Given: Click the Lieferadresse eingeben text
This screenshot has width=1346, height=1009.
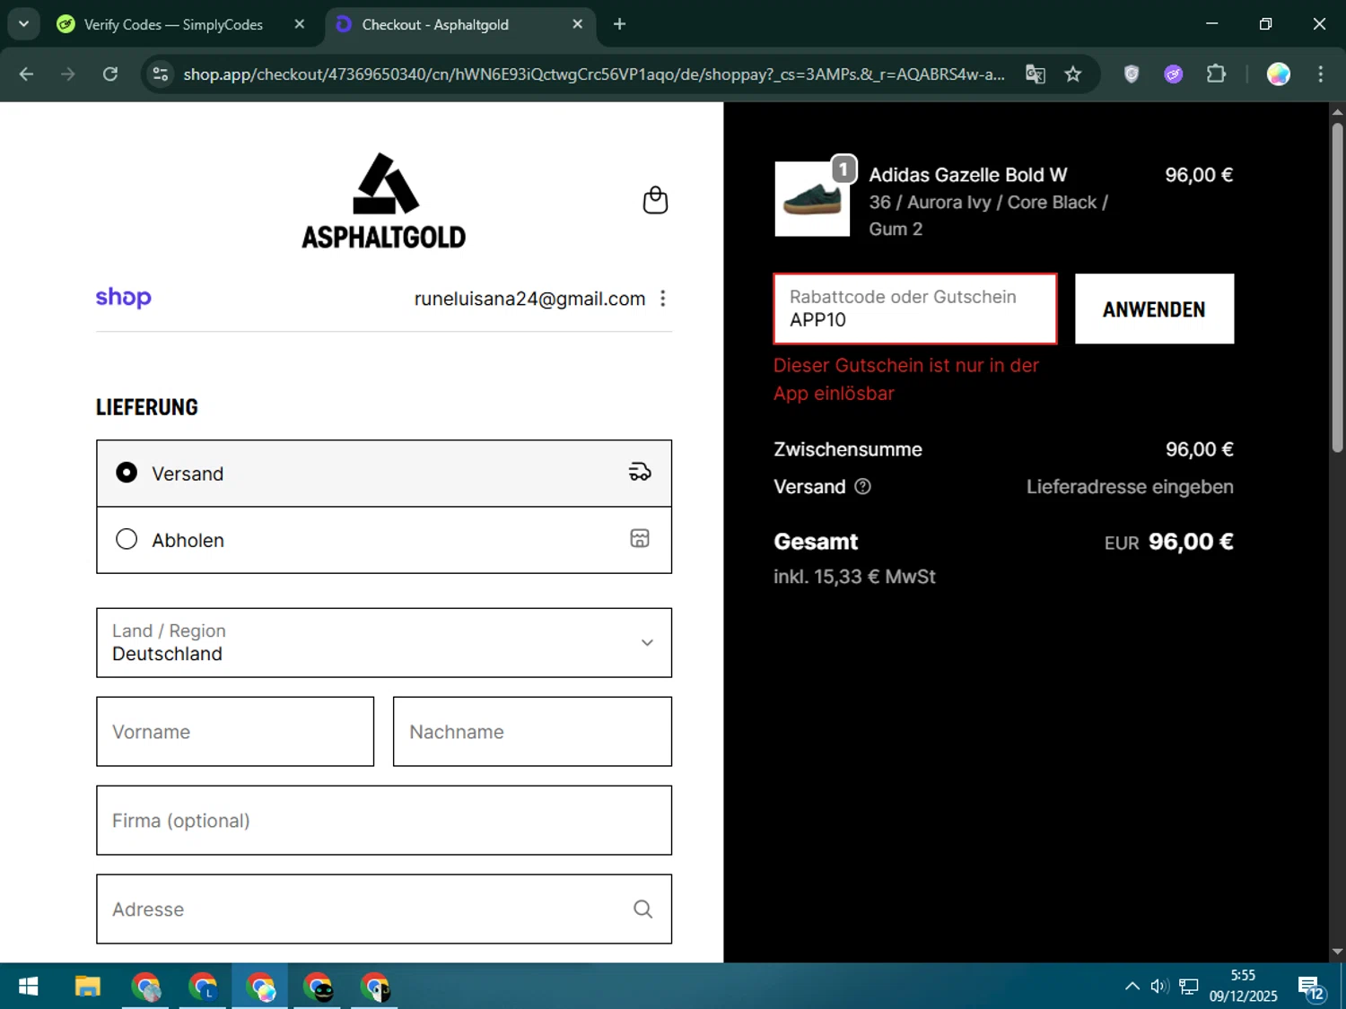Looking at the screenshot, I should click(1130, 486).
